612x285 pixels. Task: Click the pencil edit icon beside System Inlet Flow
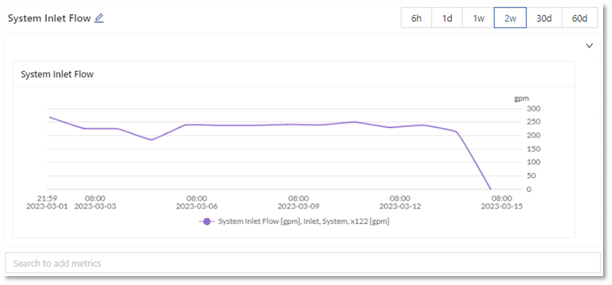pos(99,18)
